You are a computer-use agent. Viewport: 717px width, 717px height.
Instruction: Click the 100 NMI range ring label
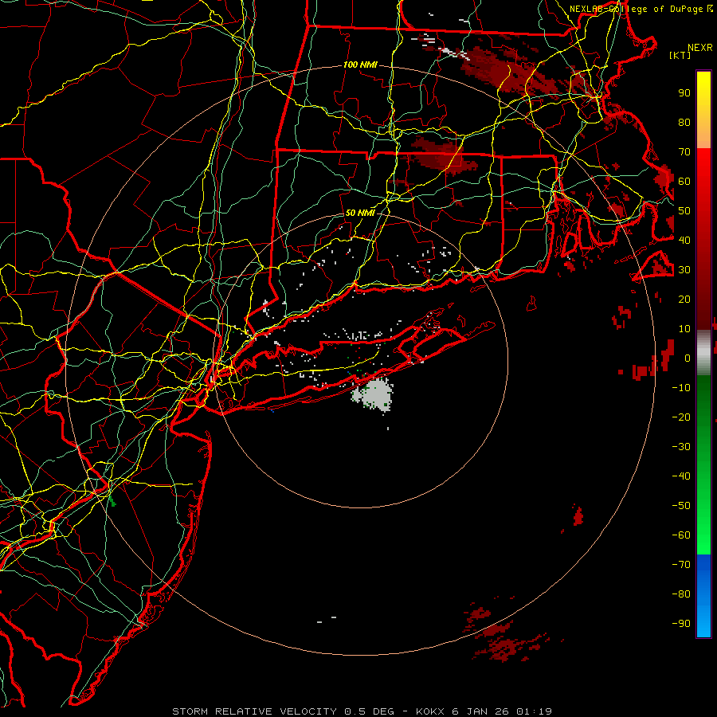360,65
